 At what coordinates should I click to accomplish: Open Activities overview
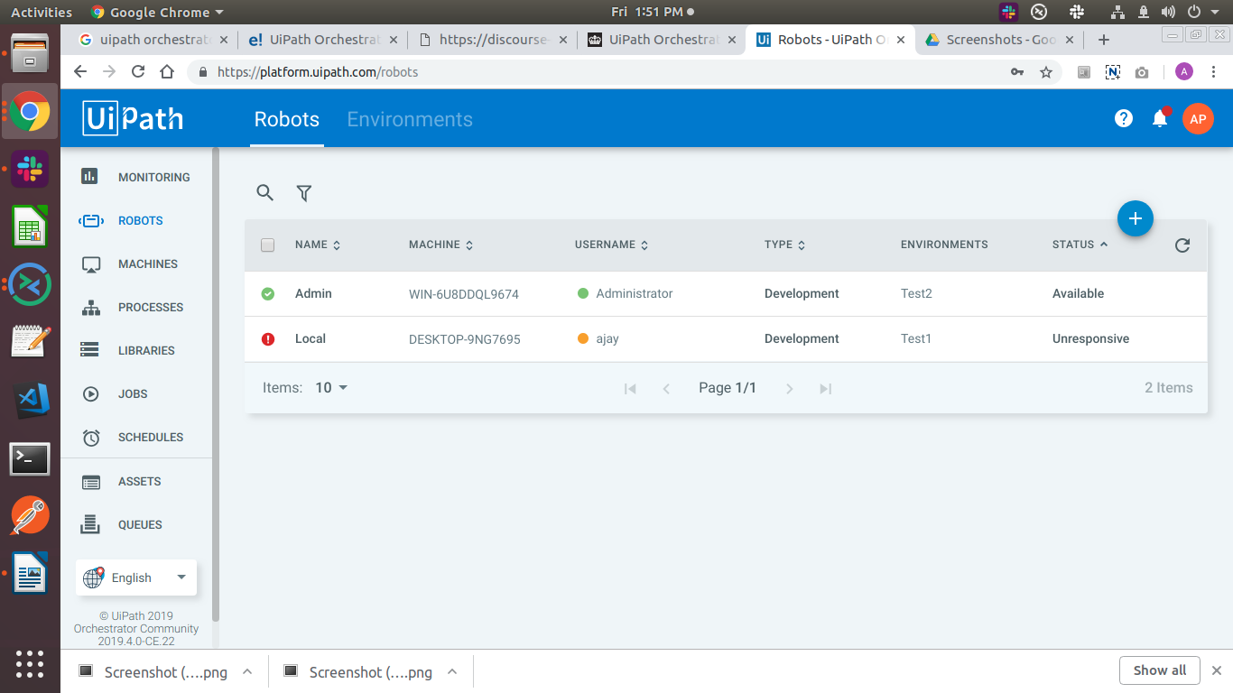tap(42, 12)
